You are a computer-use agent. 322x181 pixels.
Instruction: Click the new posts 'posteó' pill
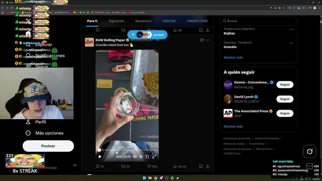coord(147,35)
